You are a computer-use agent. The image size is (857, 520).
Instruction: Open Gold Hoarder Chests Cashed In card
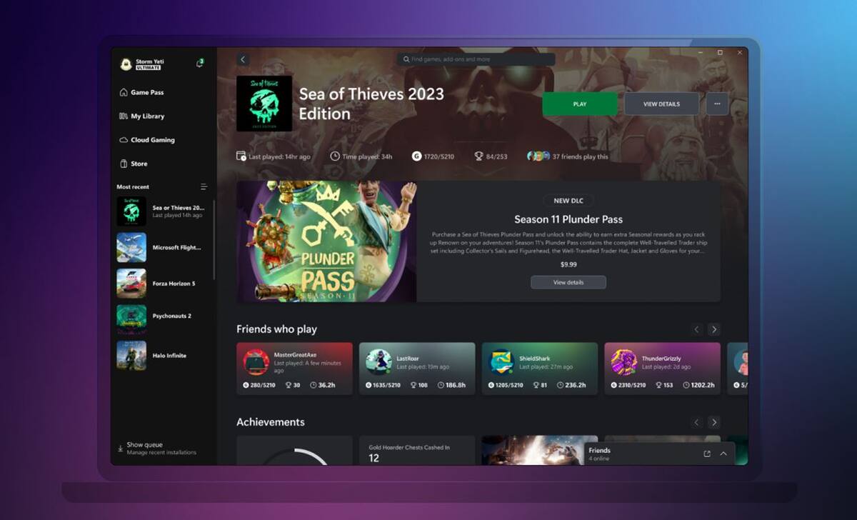click(417, 451)
